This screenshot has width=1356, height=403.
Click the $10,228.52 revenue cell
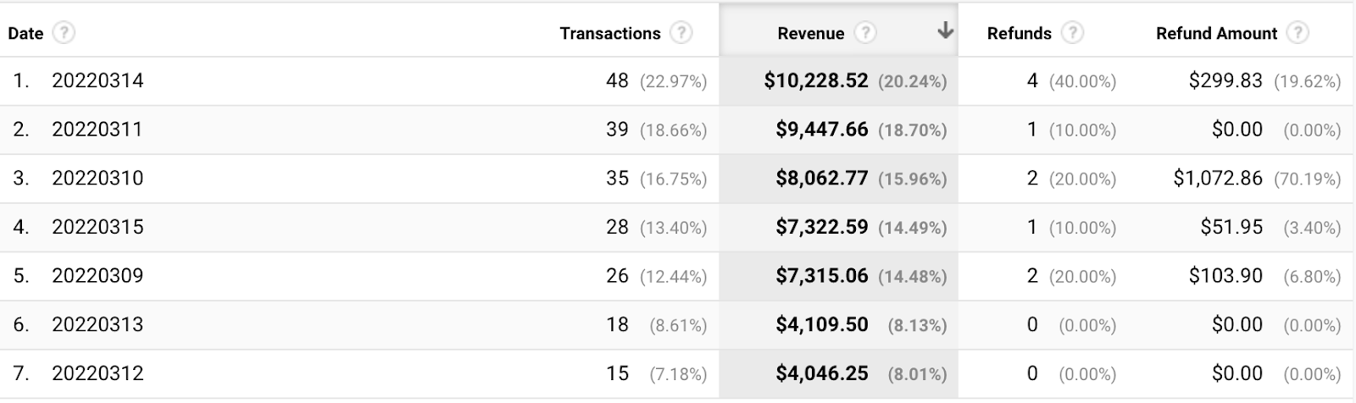(x=815, y=80)
